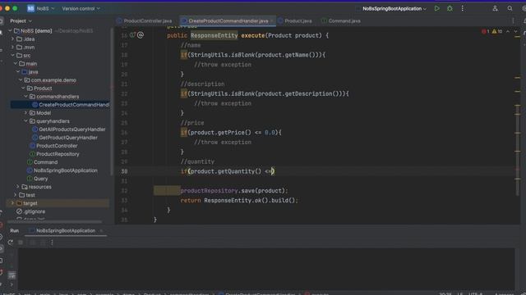Image resolution: width=526 pixels, height=295 pixels.
Task: Click the project tree horizontal scrollbar
Action: (x=54, y=221)
